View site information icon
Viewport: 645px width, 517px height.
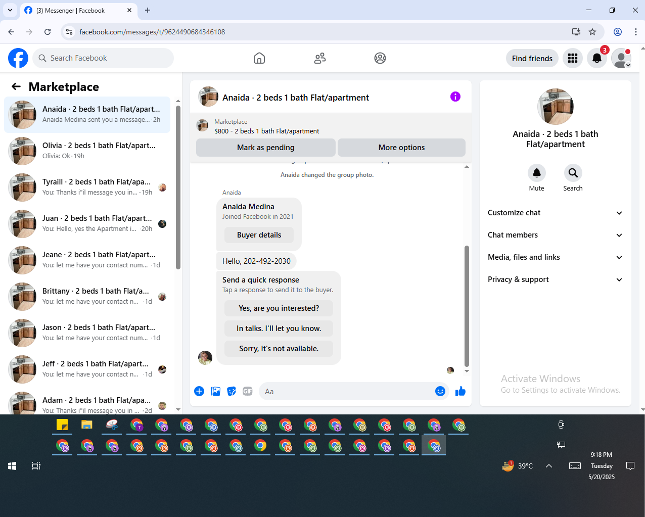[x=69, y=32]
